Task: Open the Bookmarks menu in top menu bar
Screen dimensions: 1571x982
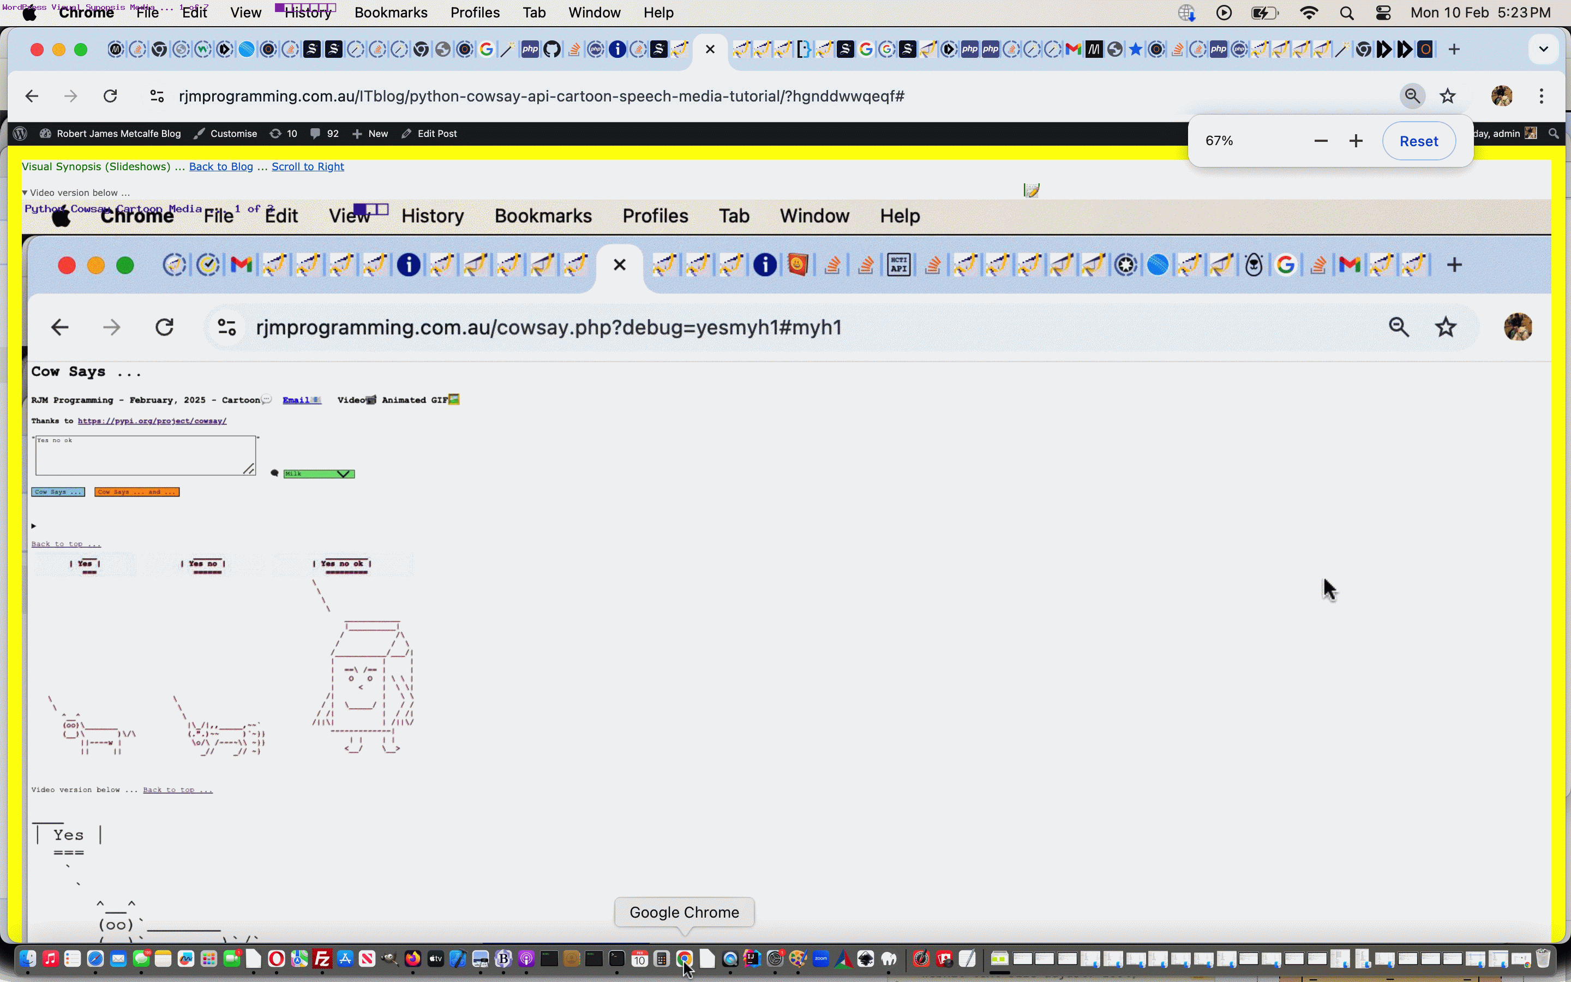Action: click(x=391, y=13)
